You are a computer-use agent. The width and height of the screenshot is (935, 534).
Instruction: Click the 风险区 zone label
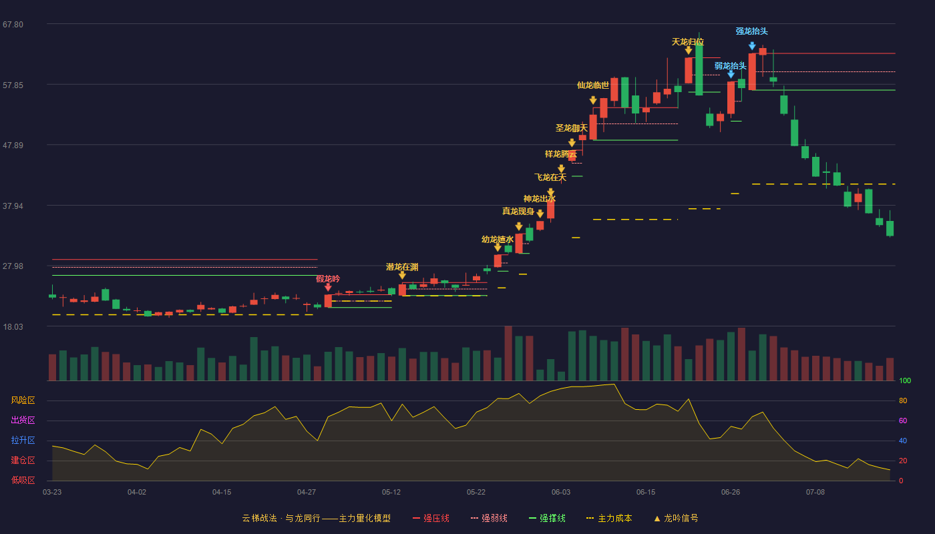point(23,400)
